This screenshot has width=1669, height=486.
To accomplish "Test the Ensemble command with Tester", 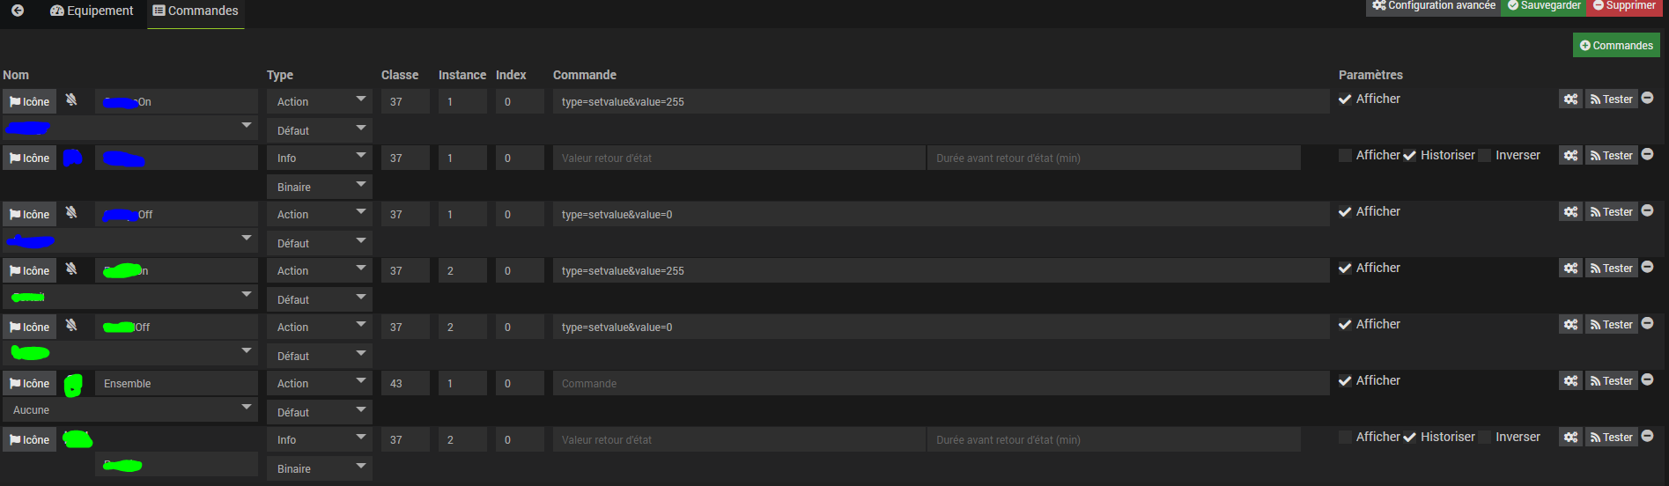I will tap(1611, 381).
